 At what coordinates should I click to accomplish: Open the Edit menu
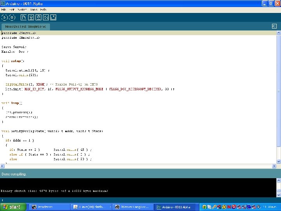(x=12, y=9)
